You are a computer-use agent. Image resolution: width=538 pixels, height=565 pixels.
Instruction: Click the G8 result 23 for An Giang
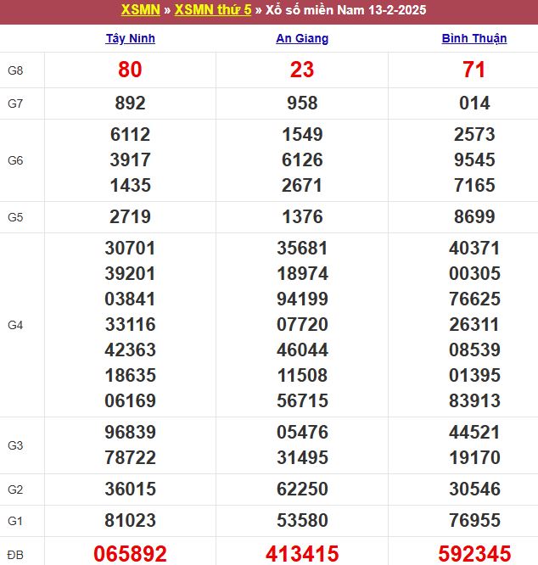point(302,70)
